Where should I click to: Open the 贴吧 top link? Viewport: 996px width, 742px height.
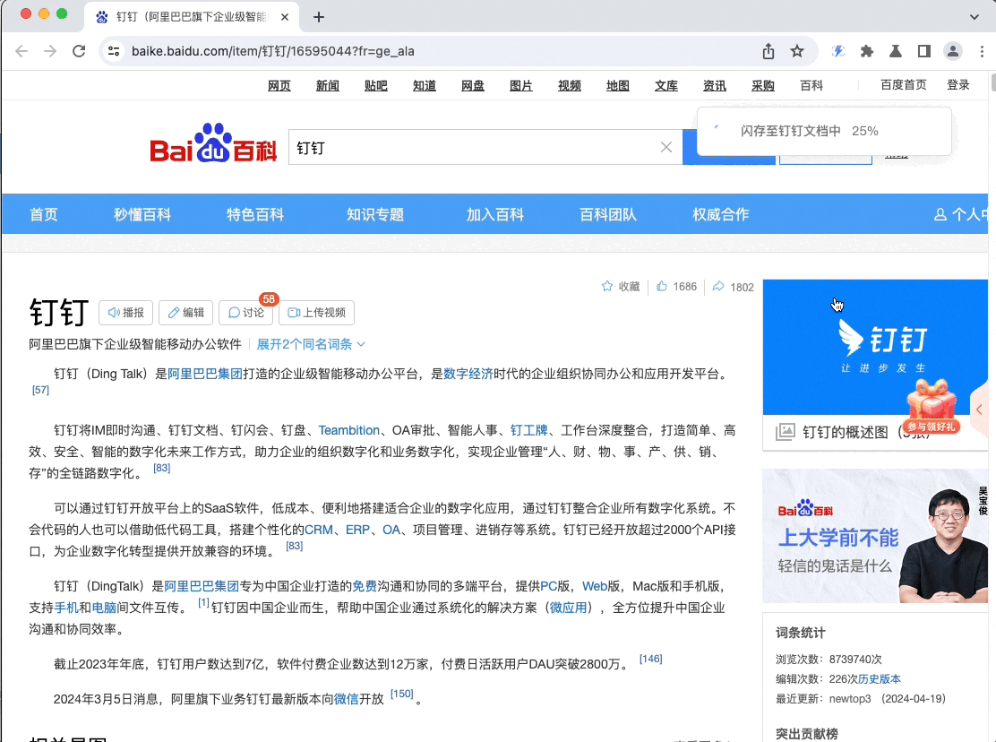click(x=376, y=85)
